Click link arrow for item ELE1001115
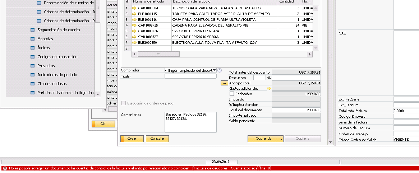 pyautogui.click(x=134, y=14)
